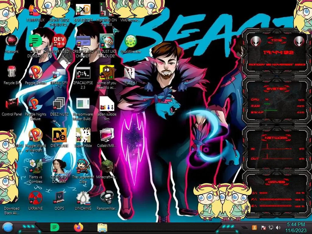Screen dimensions: 312x234
Task: Open the Network desktop icon
Action: point(12,44)
